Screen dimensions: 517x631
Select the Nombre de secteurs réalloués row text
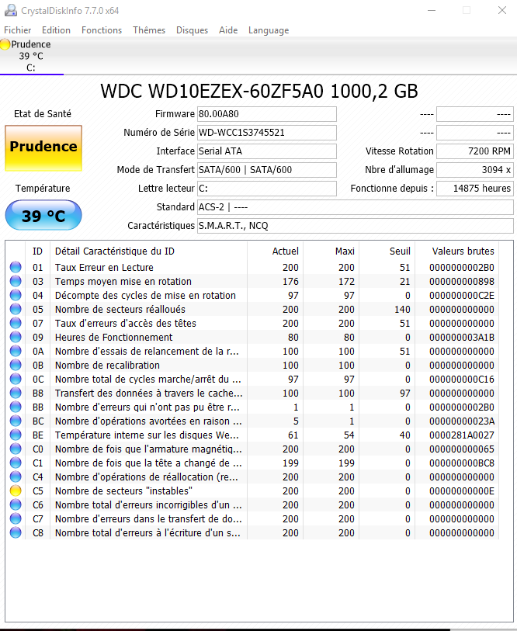(x=120, y=310)
